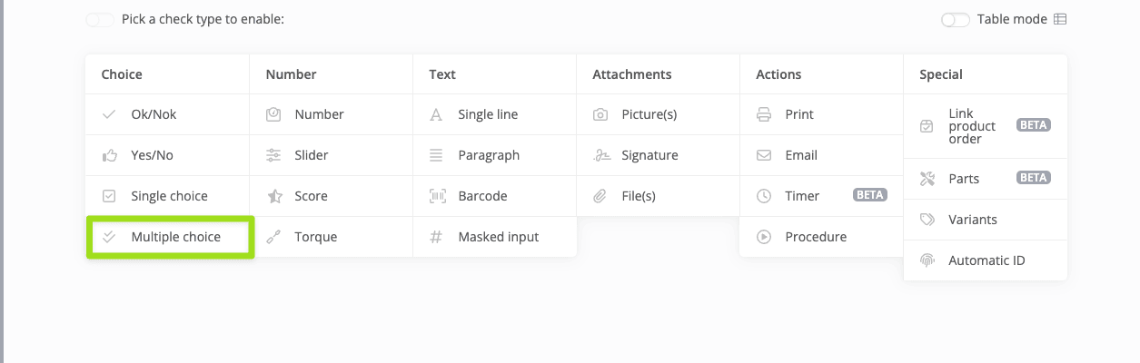Click the Timer clock icon

(x=764, y=196)
